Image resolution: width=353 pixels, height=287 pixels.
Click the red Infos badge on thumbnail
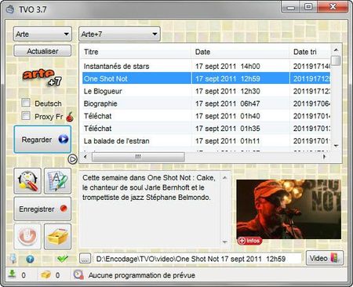(x=249, y=241)
